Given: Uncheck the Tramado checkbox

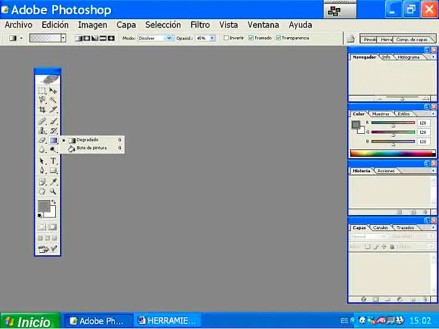Looking at the screenshot, I should (x=251, y=38).
